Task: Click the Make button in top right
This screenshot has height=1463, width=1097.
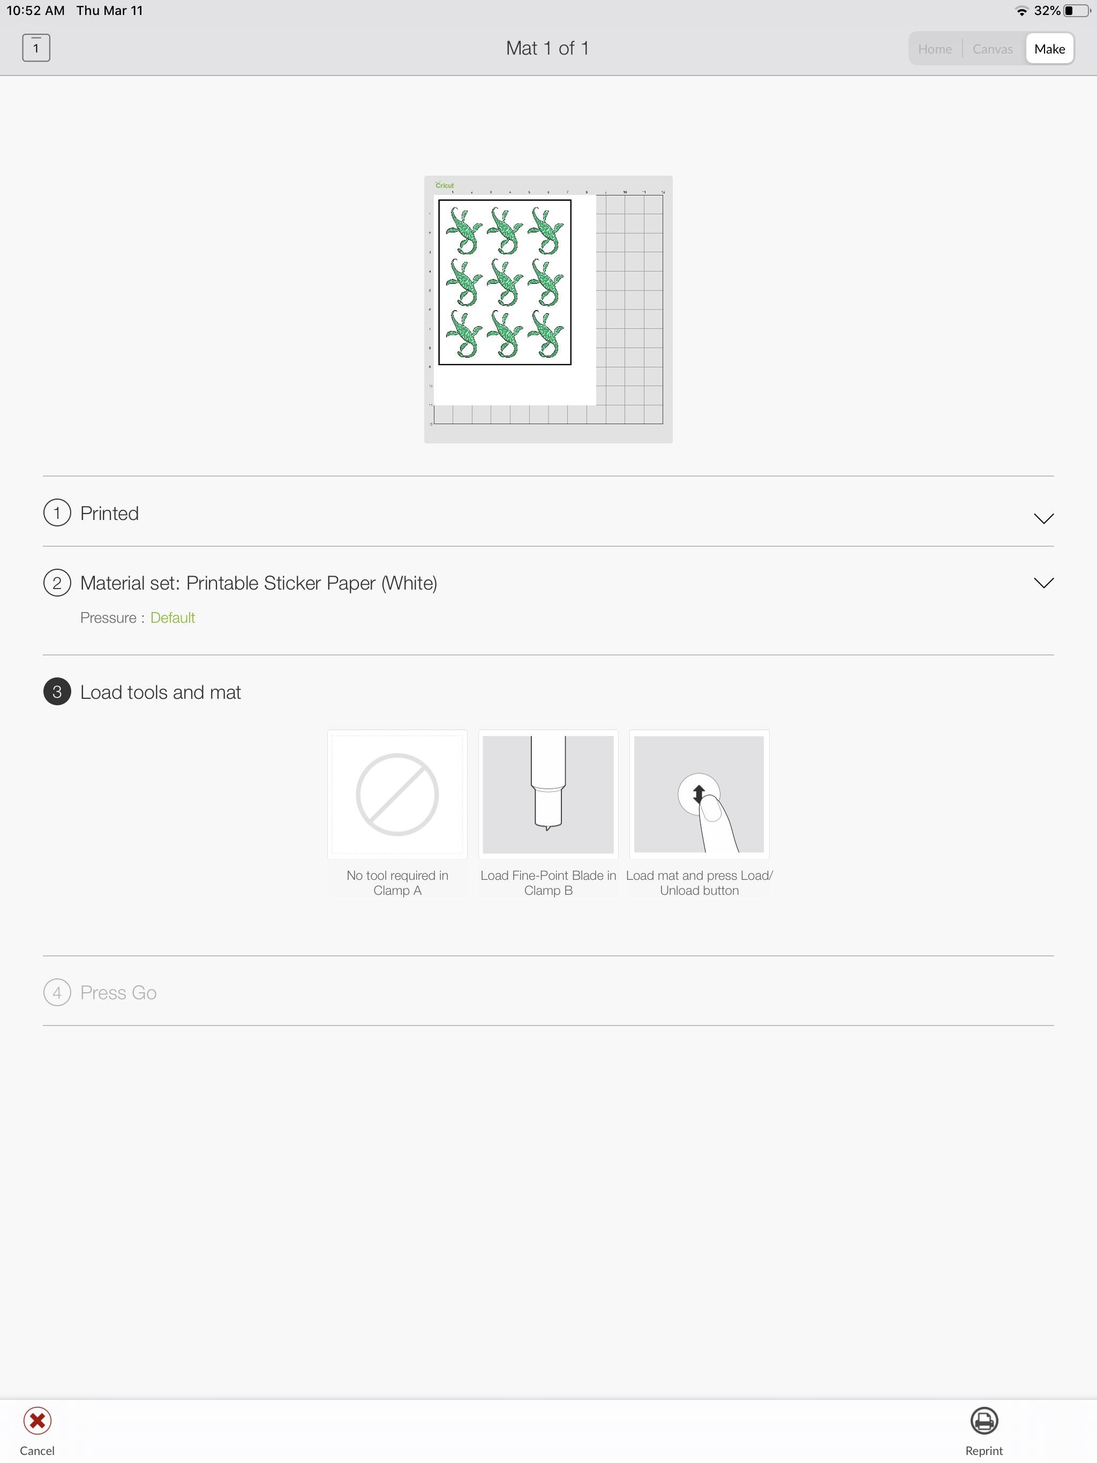Action: coord(1049,48)
